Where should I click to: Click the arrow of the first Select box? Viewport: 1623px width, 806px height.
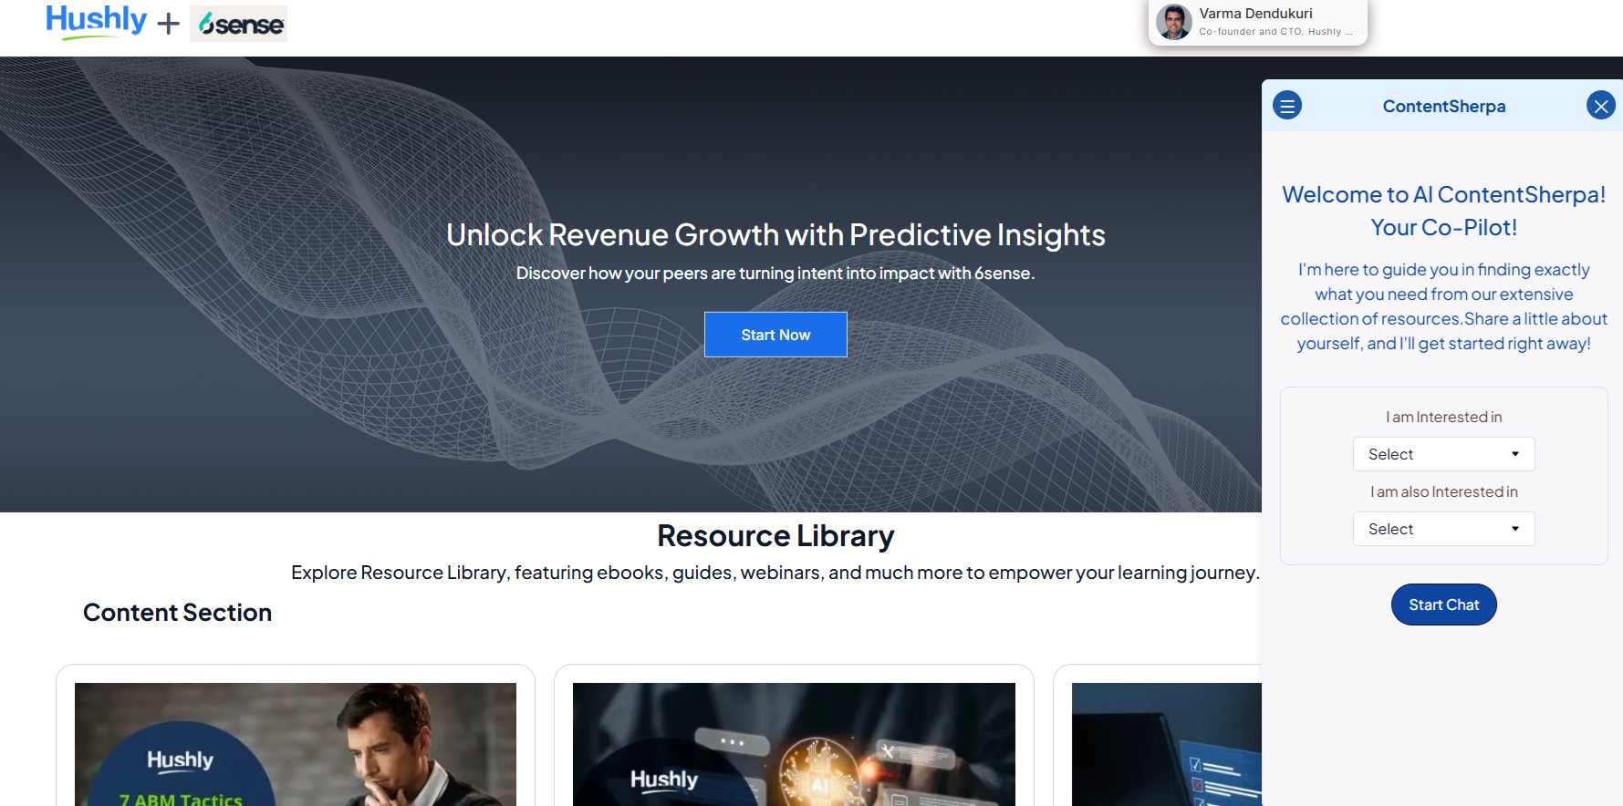pos(1515,454)
